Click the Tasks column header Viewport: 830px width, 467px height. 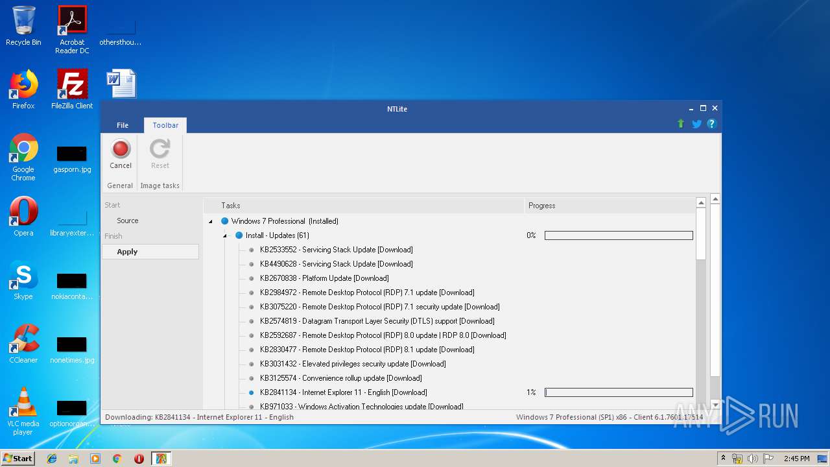coord(364,206)
